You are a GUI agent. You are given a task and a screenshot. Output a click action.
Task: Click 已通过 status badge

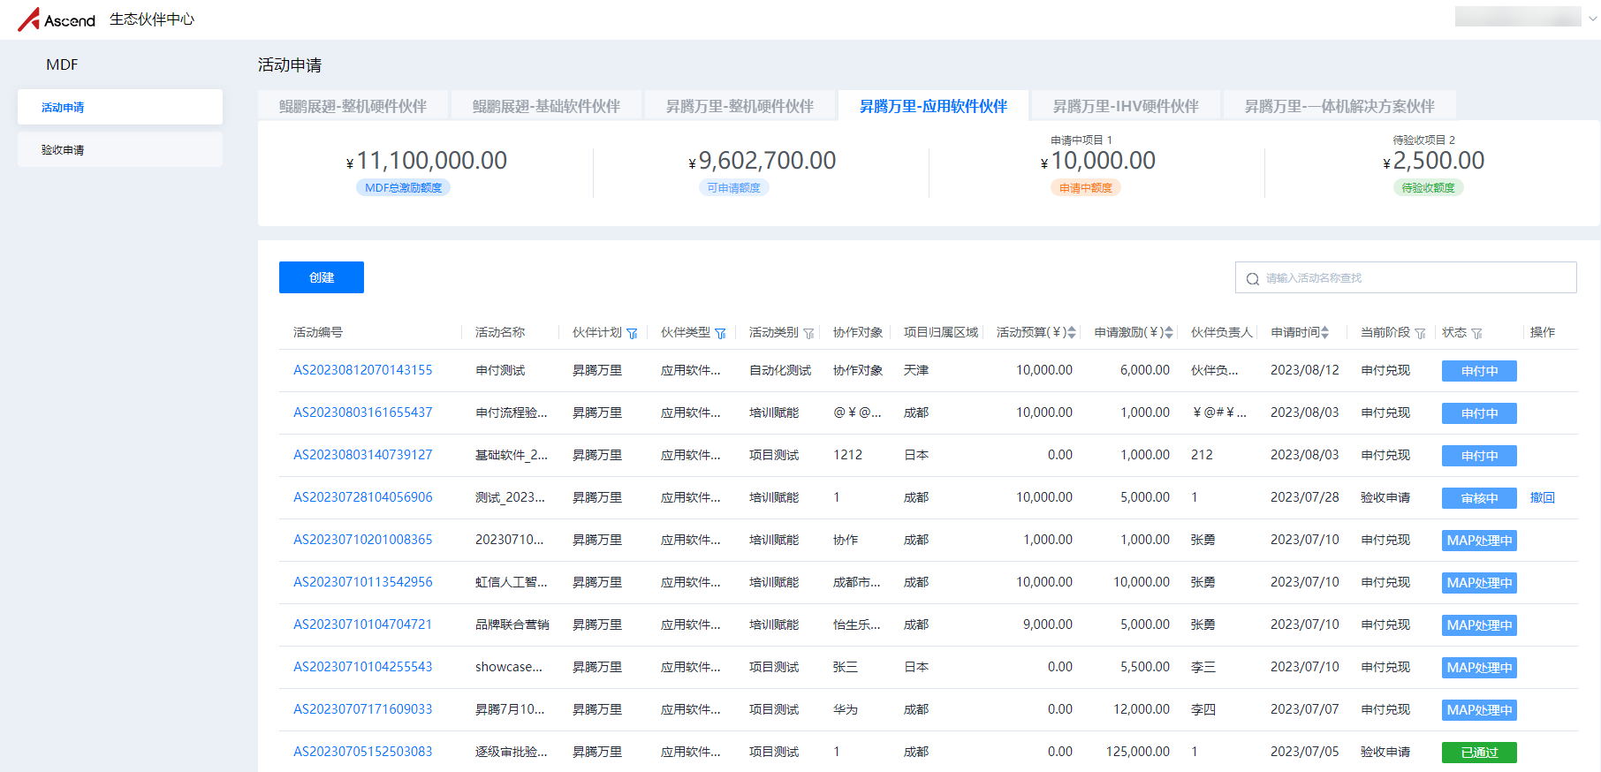coord(1479,753)
